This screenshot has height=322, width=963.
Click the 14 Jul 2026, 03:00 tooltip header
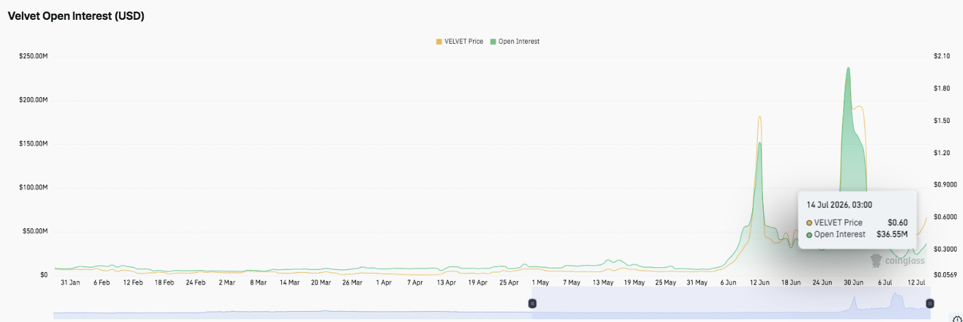click(x=839, y=204)
